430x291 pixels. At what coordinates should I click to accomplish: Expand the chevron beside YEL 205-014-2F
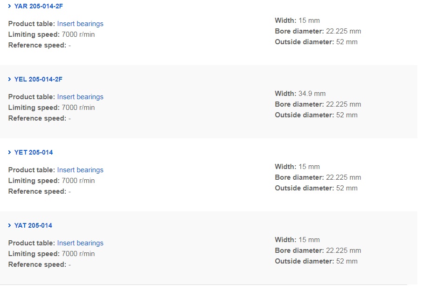pyautogui.click(x=10, y=79)
